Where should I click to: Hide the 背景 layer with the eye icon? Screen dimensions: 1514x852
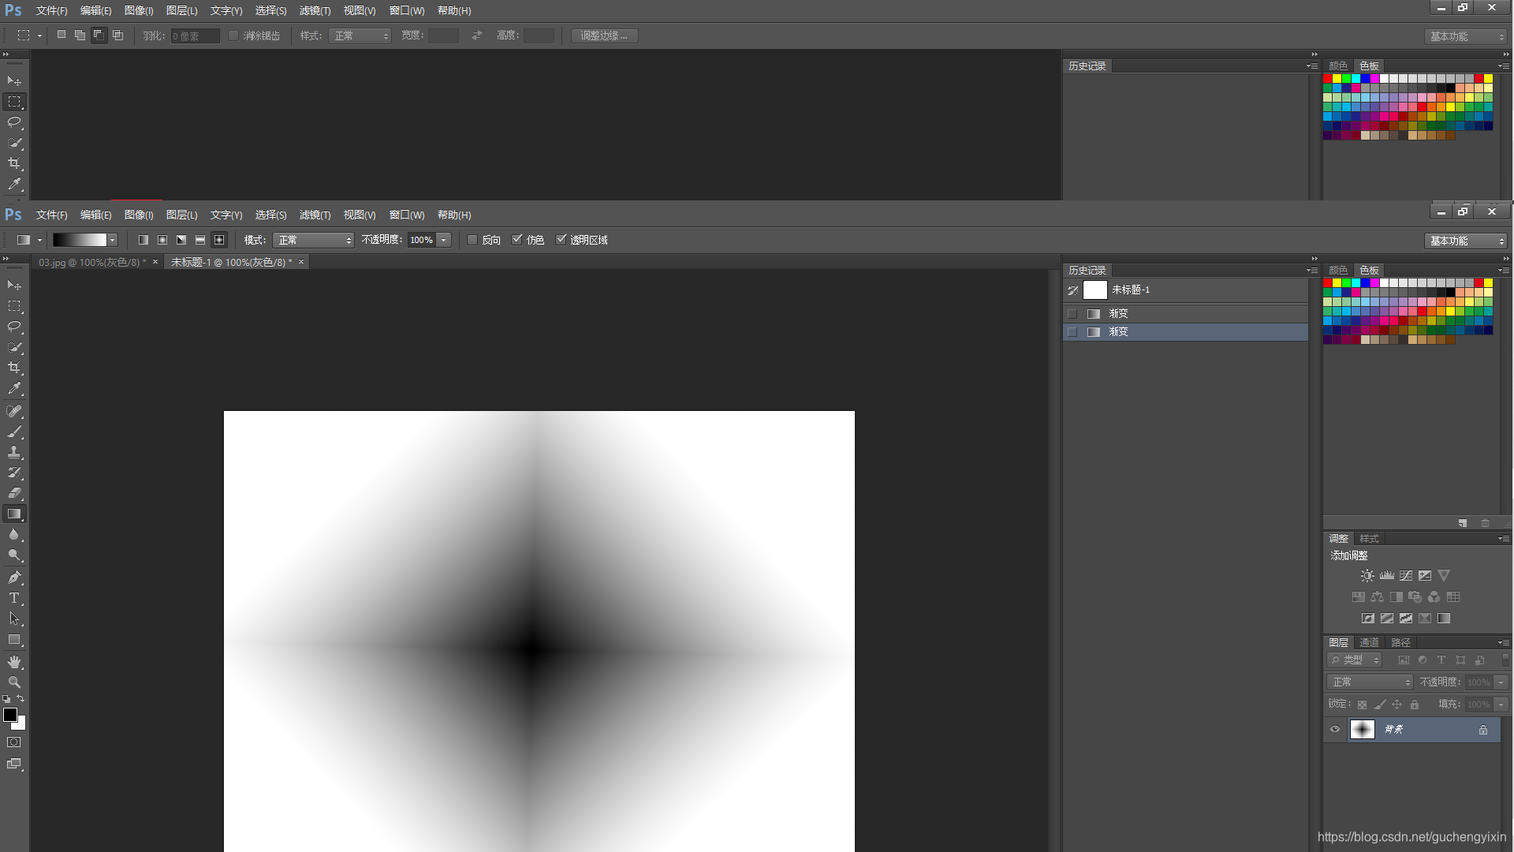click(1335, 730)
